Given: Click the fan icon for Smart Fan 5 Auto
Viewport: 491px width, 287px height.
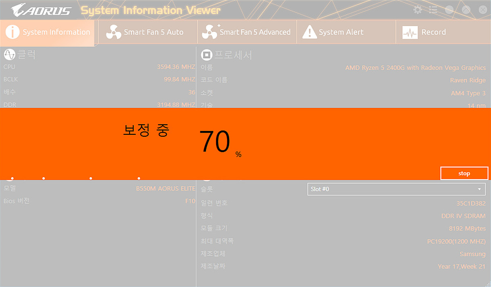Looking at the screenshot, I should point(113,32).
